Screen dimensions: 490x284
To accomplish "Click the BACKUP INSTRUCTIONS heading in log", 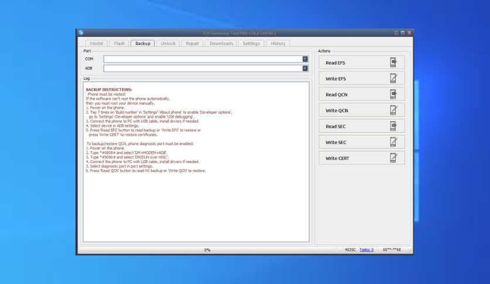I will [x=109, y=89].
